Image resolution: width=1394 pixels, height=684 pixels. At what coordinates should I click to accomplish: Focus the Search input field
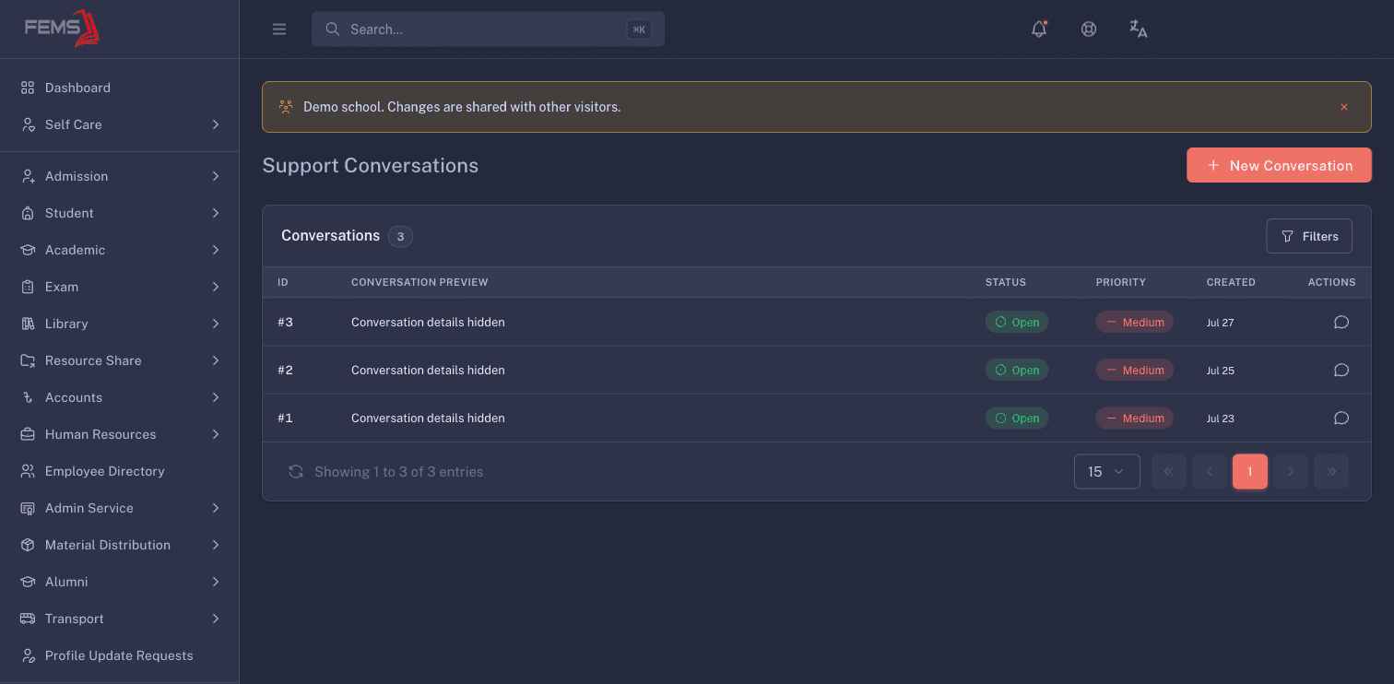pyautogui.click(x=488, y=29)
